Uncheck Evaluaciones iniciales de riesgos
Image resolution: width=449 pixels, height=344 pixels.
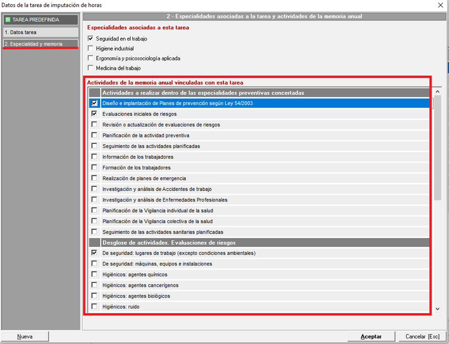[x=94, y=114]
